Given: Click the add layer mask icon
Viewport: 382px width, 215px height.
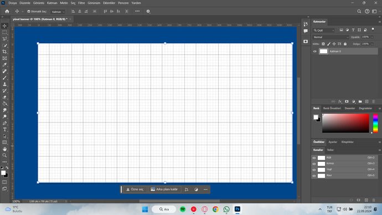Looking at the screenshot, I should (347, 101).
